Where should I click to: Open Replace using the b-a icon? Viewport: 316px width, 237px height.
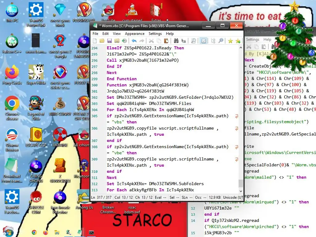(x=183, y=41)
